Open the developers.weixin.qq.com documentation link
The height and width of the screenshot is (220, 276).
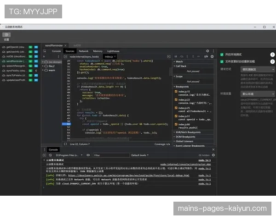pyautogui.click(x=129, y=176)
